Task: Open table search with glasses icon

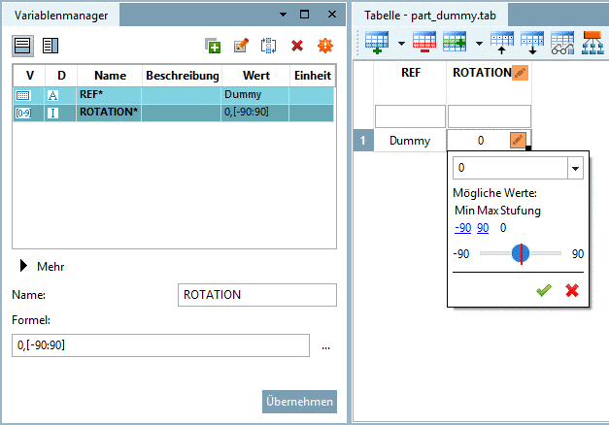Action: pos(562,43)
